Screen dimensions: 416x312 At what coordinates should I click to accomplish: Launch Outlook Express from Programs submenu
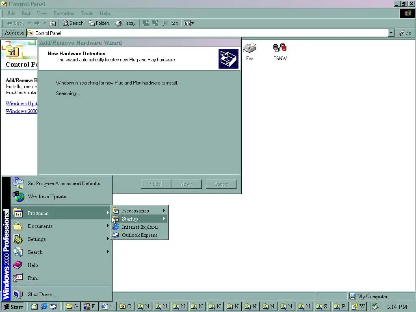pyautogui.click(x=140, y=235)
